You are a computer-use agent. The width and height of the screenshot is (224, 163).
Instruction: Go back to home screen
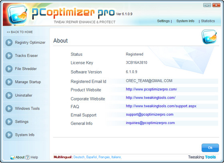pyautogui.click(x=20, y=32)
